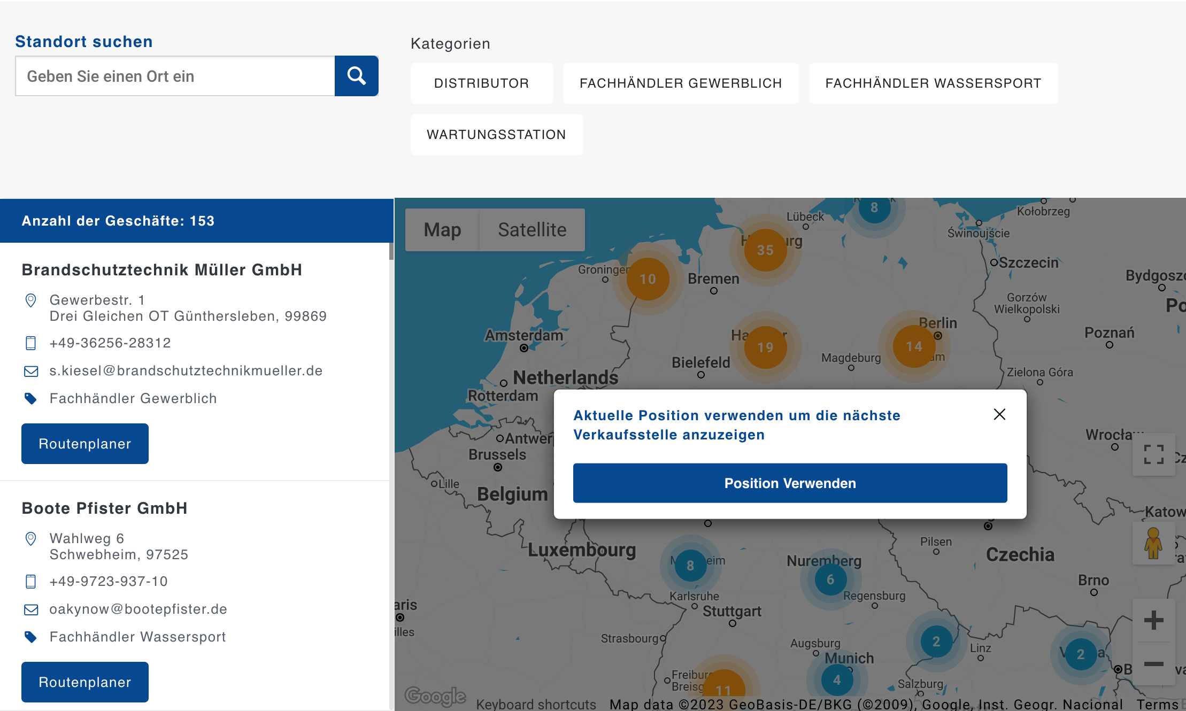The image size is (1186, 711).
Task: Toggle the Distributor category filter
Action: [481, 83]
